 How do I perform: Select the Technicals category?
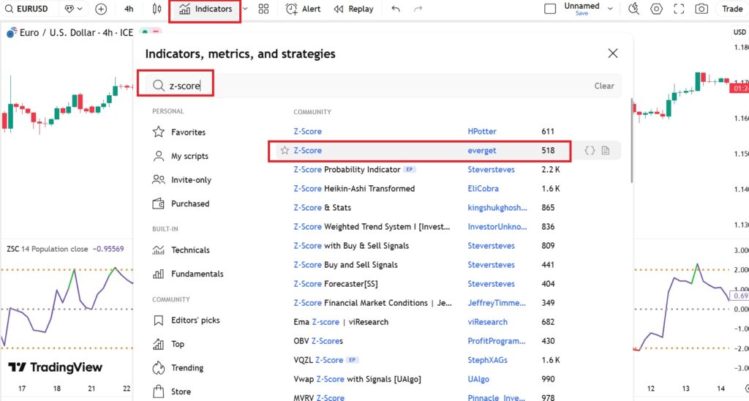189,250
